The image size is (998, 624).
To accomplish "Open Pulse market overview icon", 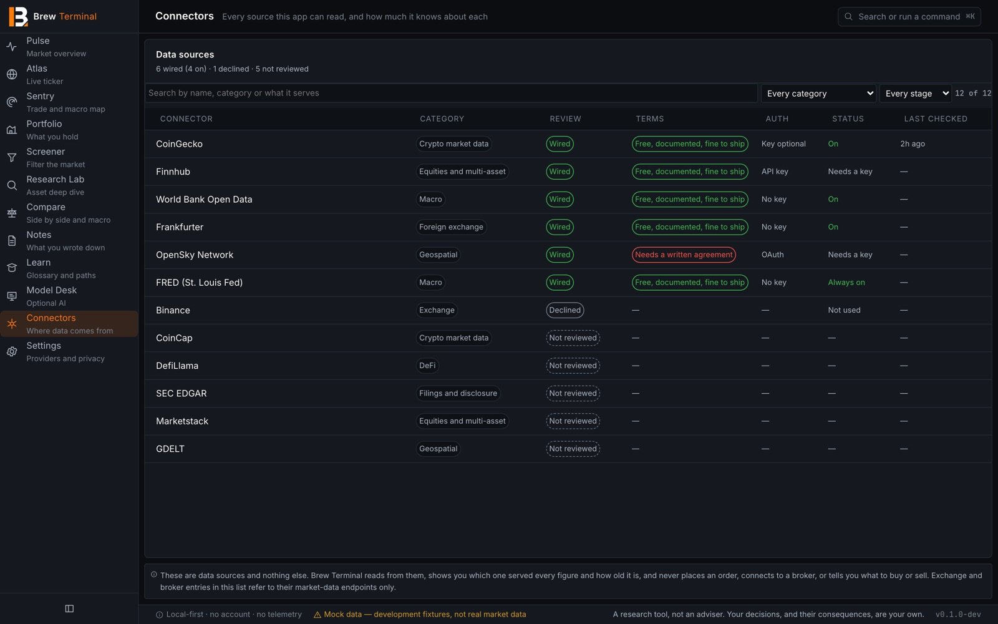I will [x=12, y=47].
